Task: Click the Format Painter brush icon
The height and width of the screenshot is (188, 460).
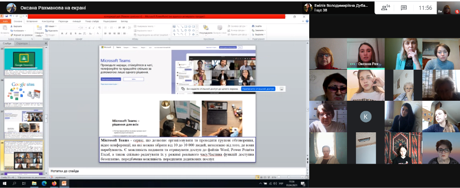Action: (x=11, y=35)
